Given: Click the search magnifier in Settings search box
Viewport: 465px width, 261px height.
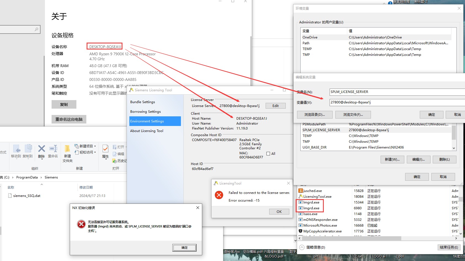Looking at the screenshot, I should (36, 29).
